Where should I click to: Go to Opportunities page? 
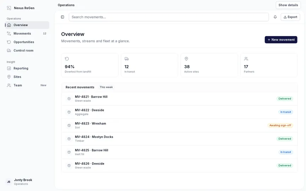(27, 42)
